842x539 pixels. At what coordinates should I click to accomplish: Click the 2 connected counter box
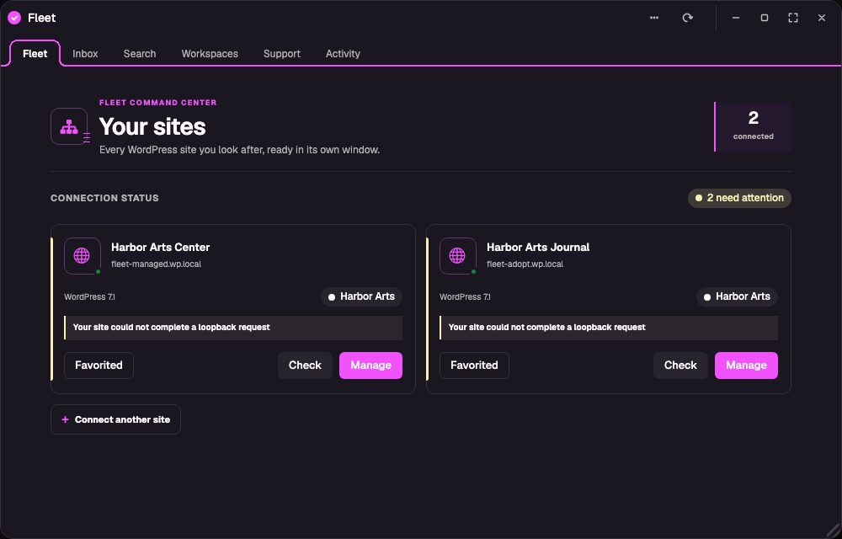(x=753, y=126)
